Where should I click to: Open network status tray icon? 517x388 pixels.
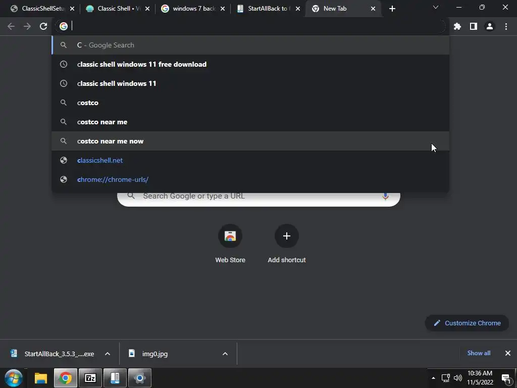pos(446,378)
